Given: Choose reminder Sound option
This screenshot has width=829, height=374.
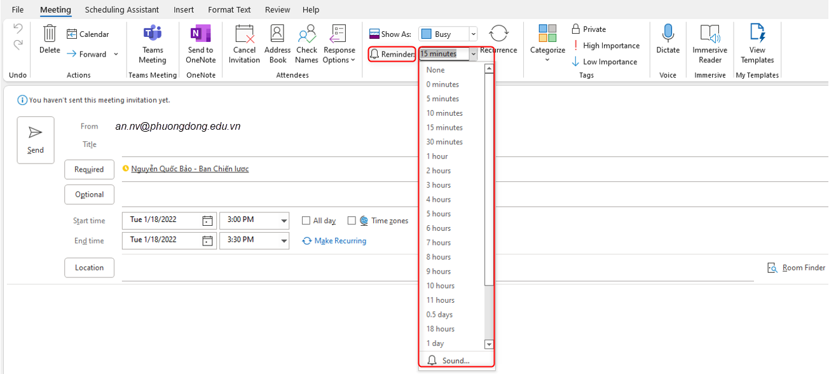Looking at the screenshot, I should click(449, 361).
